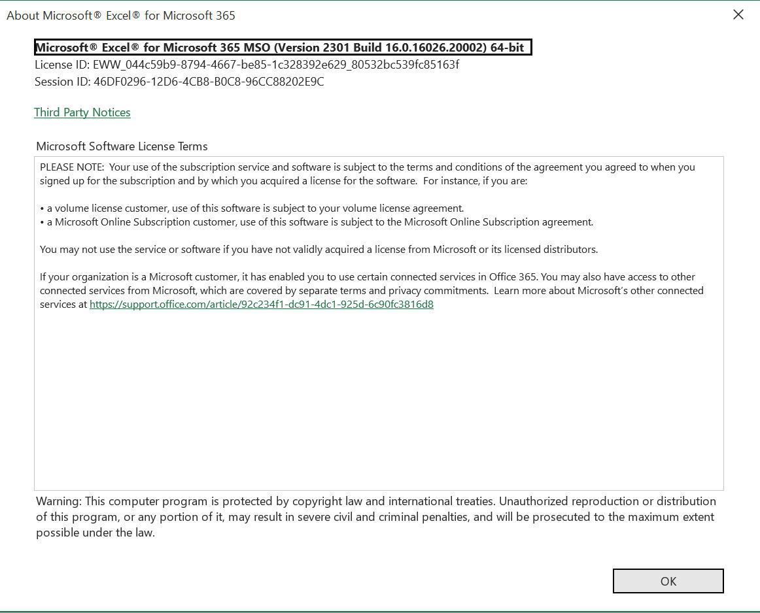This screenshot has height=613, width=760.
Task: Click the 'If your organization is a Microsoft customer' paragraph
Action: point(371,291)
